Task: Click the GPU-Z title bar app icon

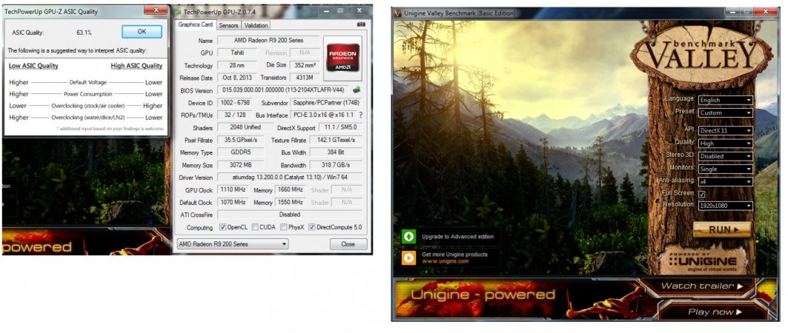Action: [x=177, y=11]
